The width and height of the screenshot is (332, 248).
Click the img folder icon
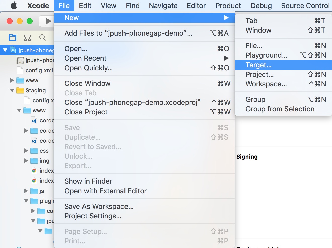pos(34,161)
